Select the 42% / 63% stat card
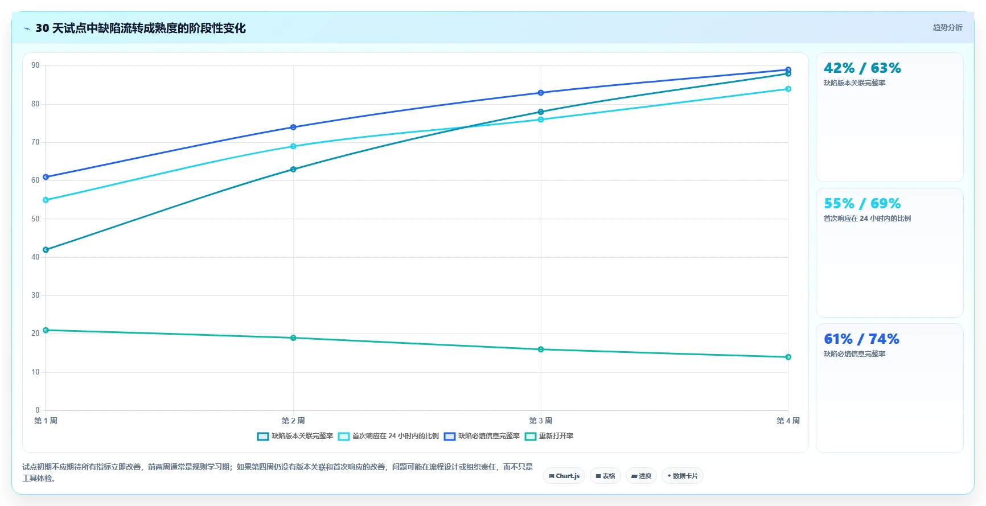The image size is (986, 506). coord(889,117)
